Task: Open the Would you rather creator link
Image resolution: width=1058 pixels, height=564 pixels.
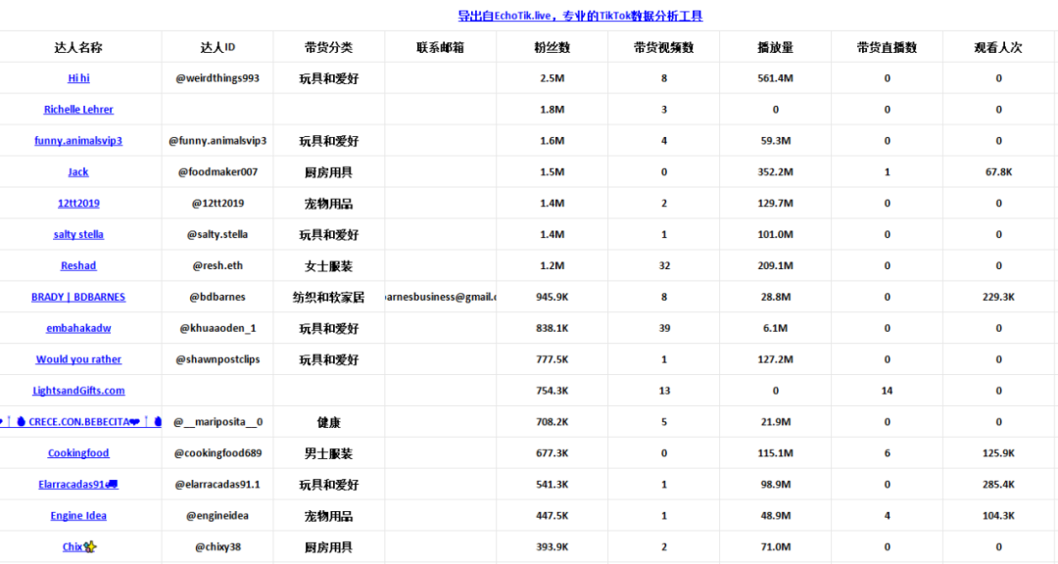Action: [78, 359]
